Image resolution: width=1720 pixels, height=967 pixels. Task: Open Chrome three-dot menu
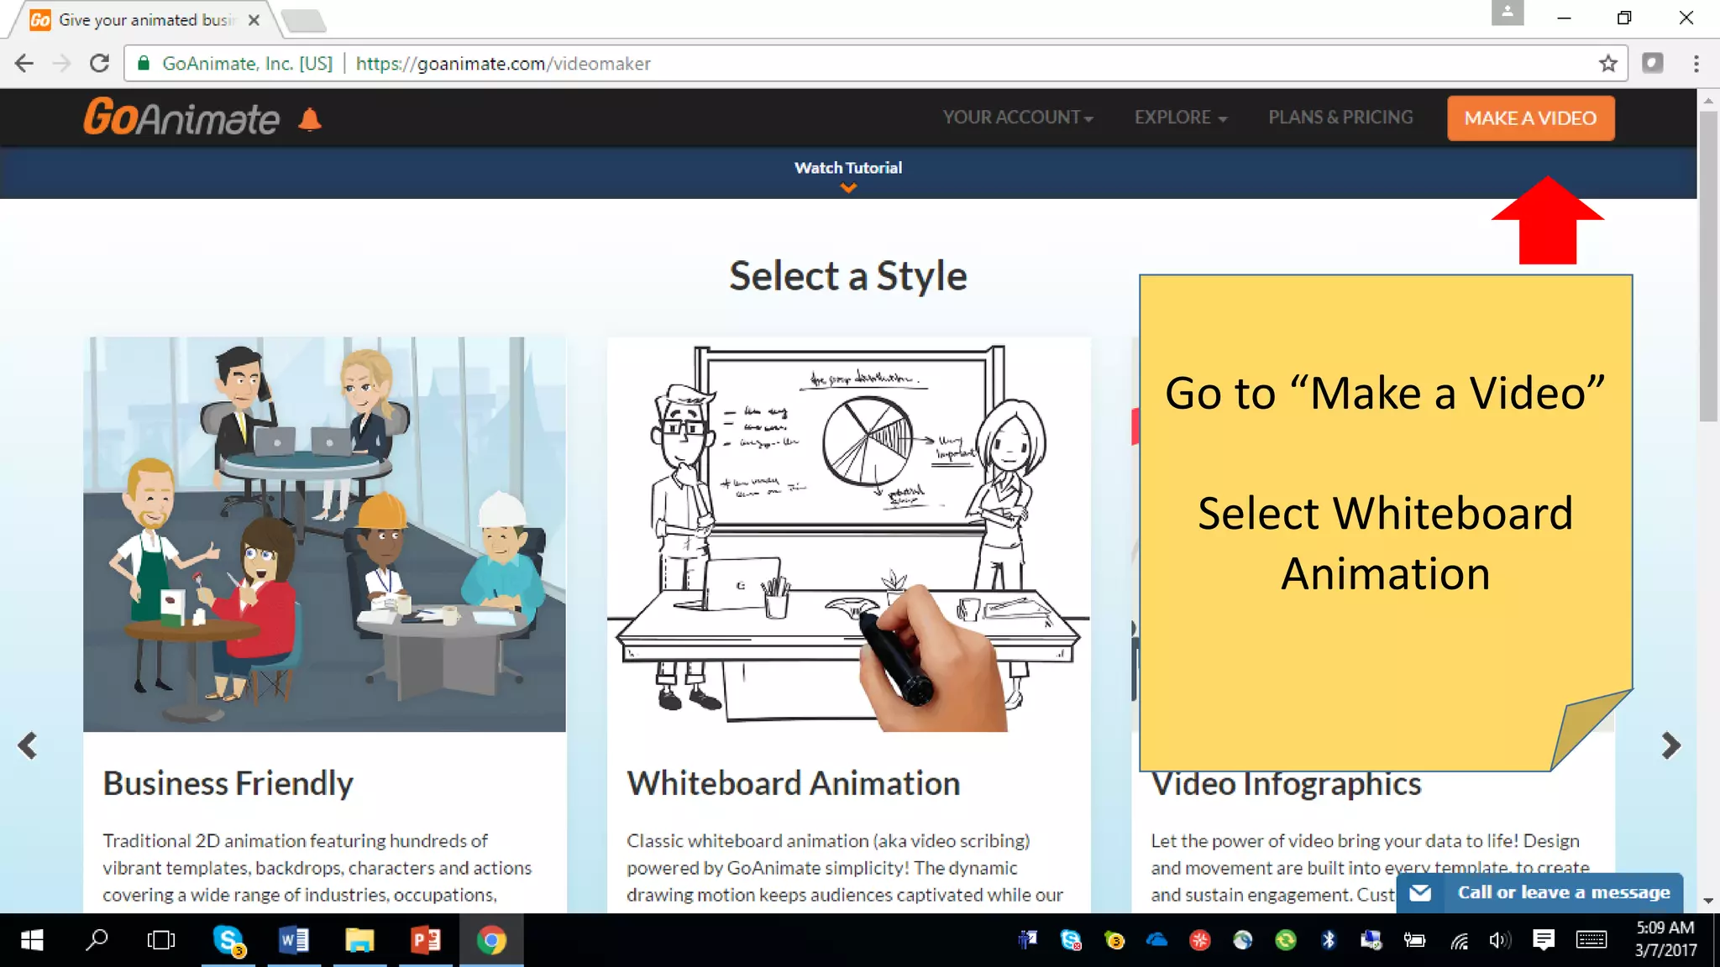click(1696, 64)
